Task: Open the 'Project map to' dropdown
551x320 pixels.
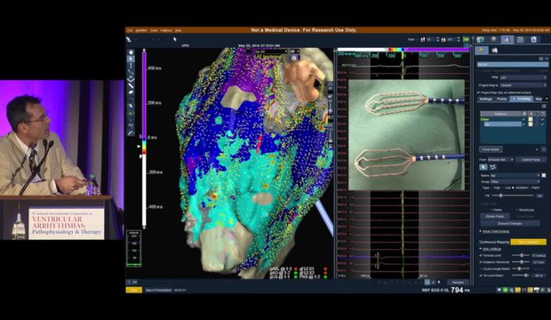Action: 523,85
